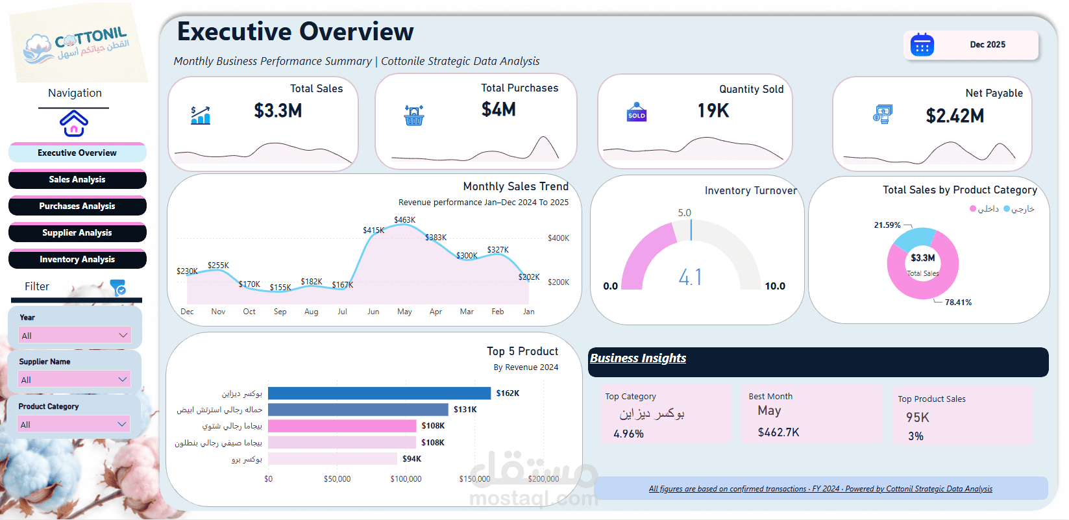Click the blue legend marker in donut legend
The width and height of the screenshot is (1069, 520).
pyautogui.click(x=1007, y=209)
